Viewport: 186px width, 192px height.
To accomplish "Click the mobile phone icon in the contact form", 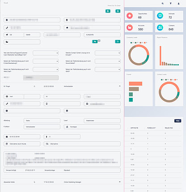I will (x=47, y=104).
